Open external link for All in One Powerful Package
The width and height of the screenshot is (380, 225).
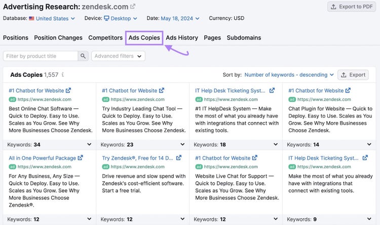[80, 158]
